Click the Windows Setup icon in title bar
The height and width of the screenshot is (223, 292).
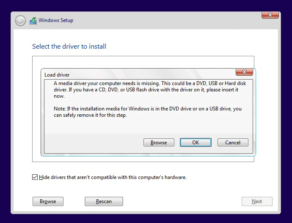click(x=33, y=21)
